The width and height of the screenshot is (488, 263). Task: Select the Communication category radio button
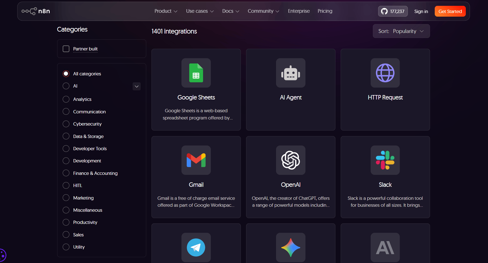tap(66, 111)
